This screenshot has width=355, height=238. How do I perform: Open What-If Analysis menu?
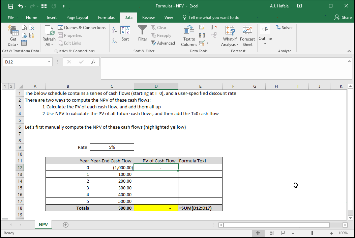tap(230, 36)
